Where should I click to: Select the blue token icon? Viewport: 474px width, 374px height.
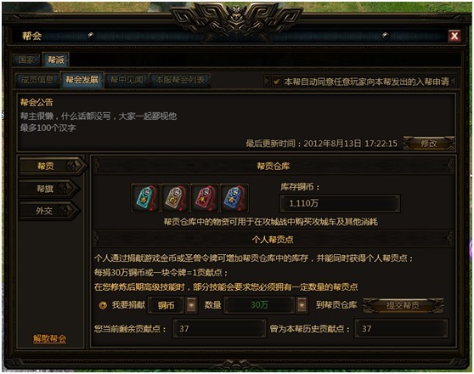234,197
